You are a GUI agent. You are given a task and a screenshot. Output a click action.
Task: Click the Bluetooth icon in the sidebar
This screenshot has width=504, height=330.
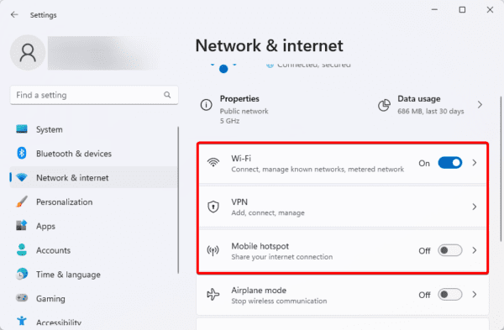(x=22, y=154)
